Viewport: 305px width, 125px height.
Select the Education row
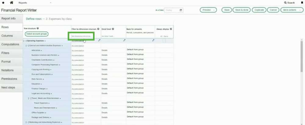click(36, 84)
